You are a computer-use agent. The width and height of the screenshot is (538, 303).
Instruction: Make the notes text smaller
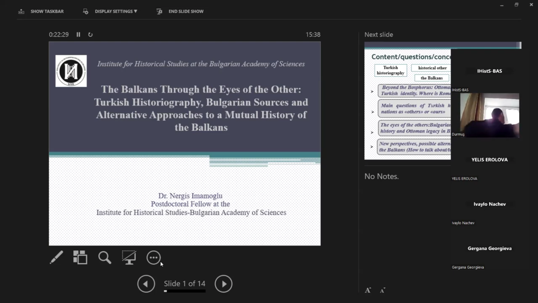tap(383, 290)
